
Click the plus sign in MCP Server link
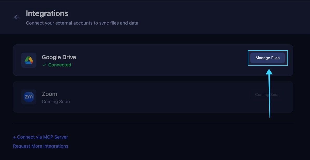tap(14, 137)
